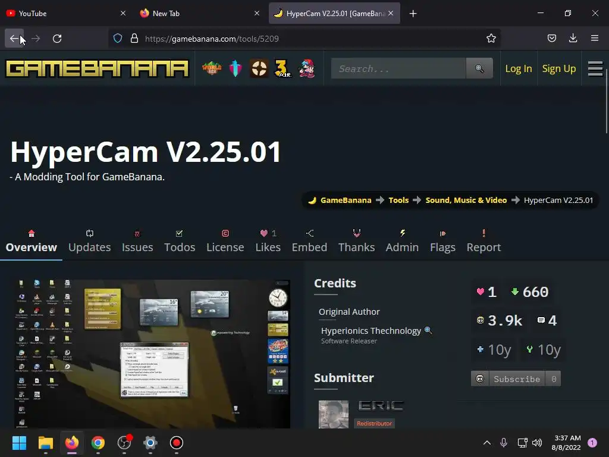The height and width of the screenshot is (457, 609).
Task: Click the page vertical scrollbar
Action: [x=606, y=101]
